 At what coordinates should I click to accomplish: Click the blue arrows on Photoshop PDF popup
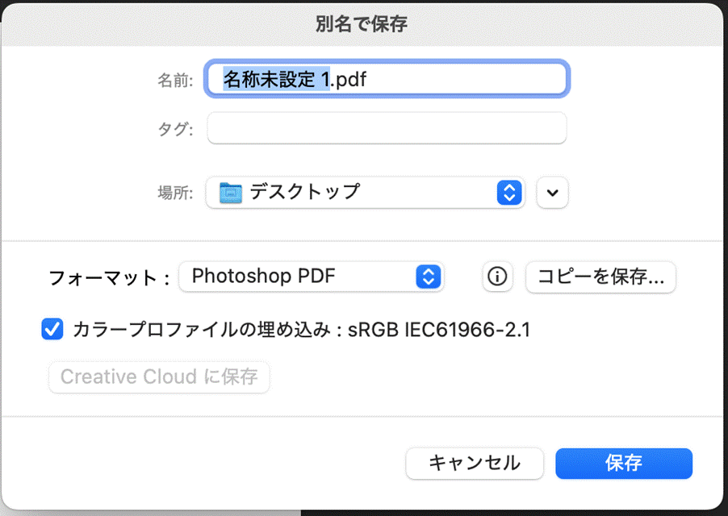(x=428, y=277)
